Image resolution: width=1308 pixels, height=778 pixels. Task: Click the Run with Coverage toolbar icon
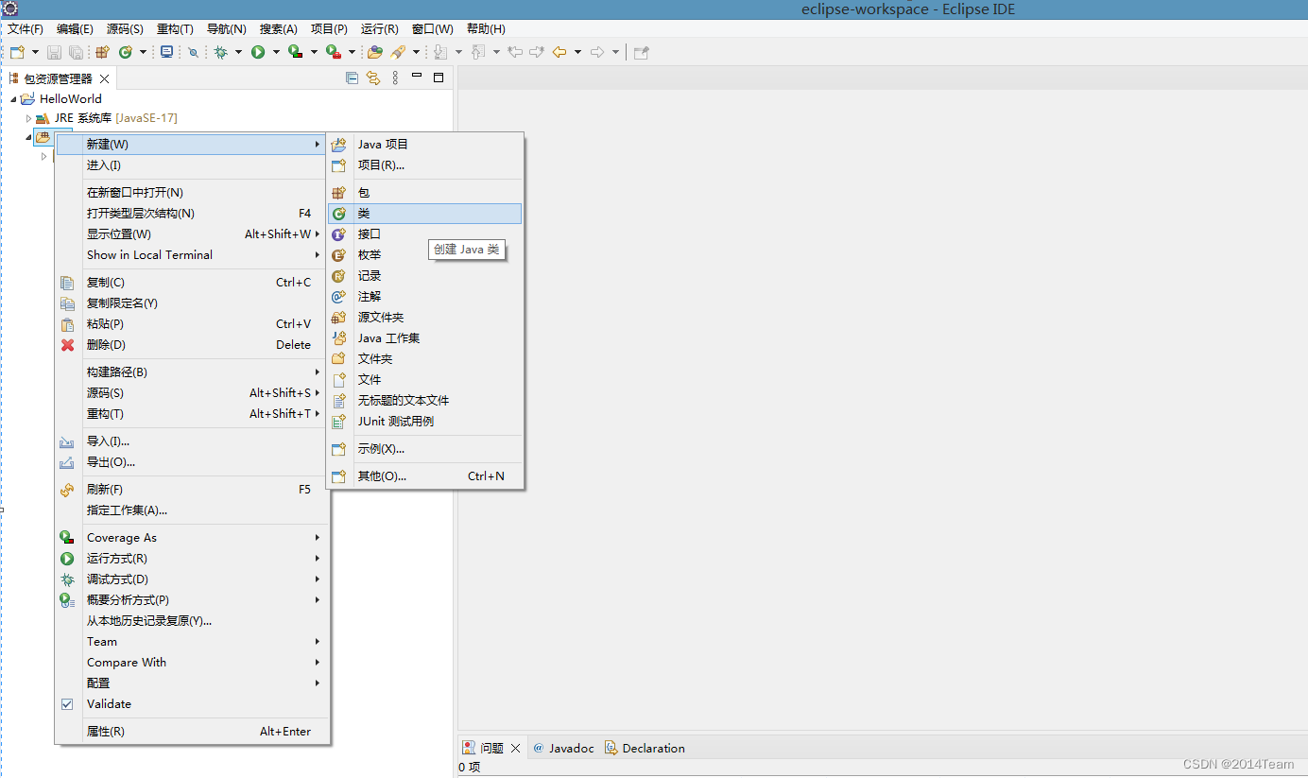(295, 52)
